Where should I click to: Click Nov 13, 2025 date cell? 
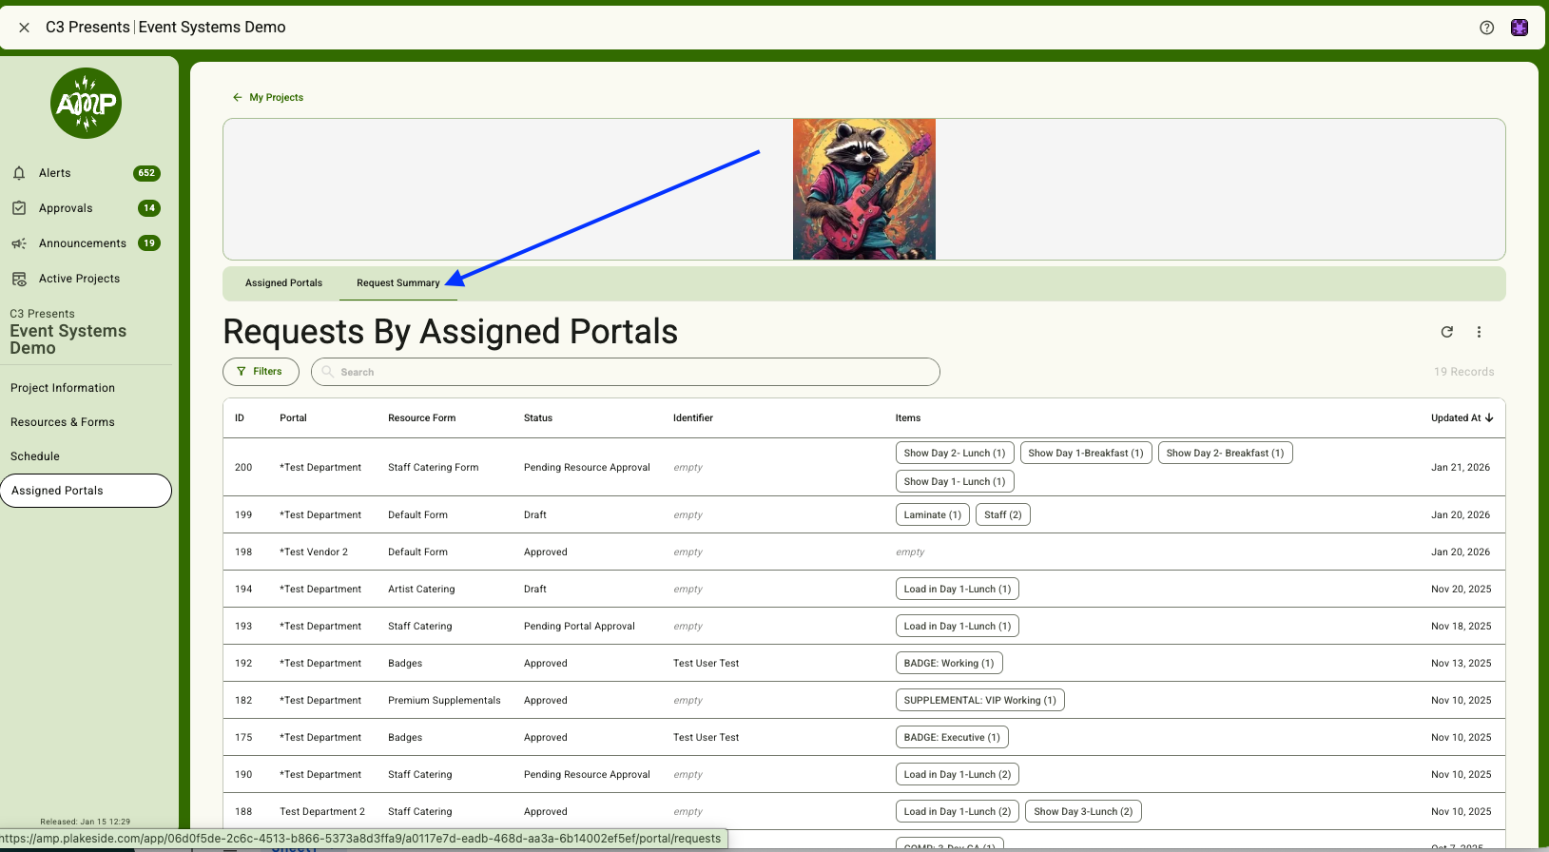click(x=1462, y=664)
